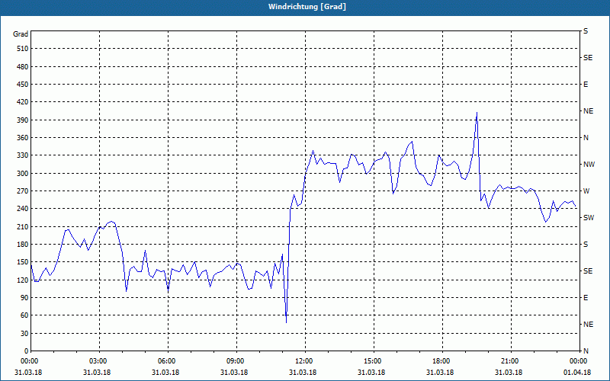Select the 'W' compass label
The width and height of the screenshot is (610, 381).
pos(586,191)
